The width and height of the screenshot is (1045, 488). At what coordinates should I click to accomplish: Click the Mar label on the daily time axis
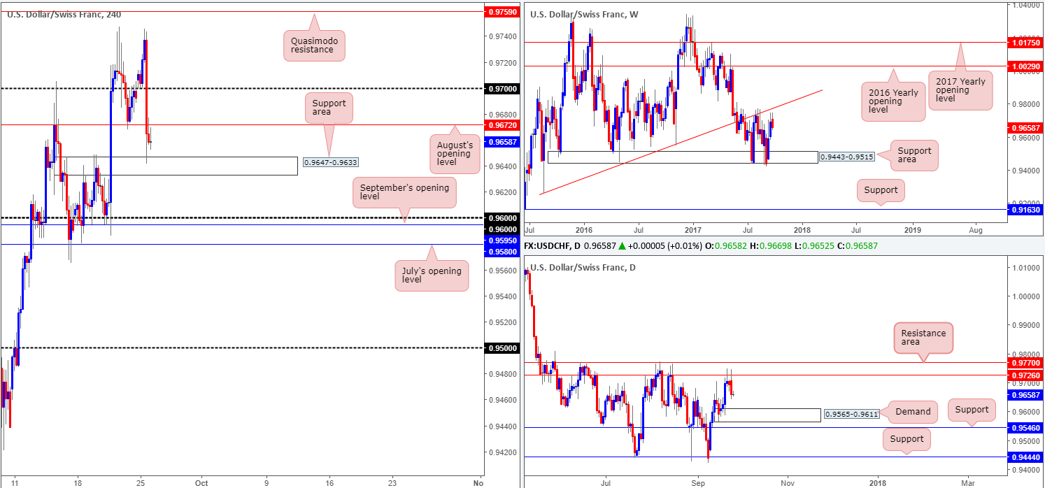tap(967, 482)
